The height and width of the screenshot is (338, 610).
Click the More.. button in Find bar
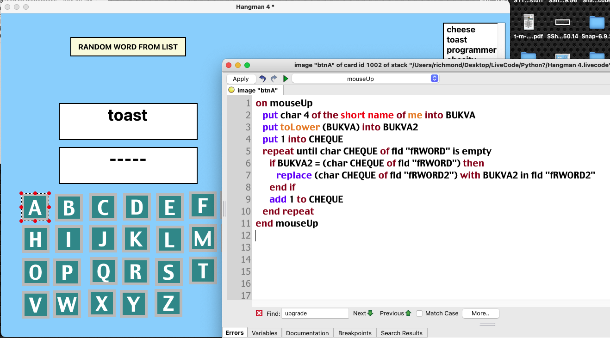(481, 313)
